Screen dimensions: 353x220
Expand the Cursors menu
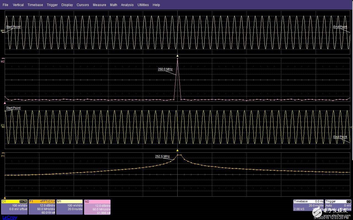83,5
